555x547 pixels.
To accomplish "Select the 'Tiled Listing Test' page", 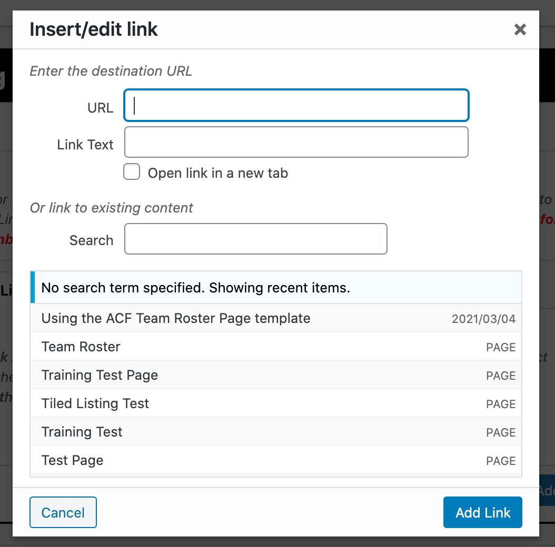I will [95, 403].
